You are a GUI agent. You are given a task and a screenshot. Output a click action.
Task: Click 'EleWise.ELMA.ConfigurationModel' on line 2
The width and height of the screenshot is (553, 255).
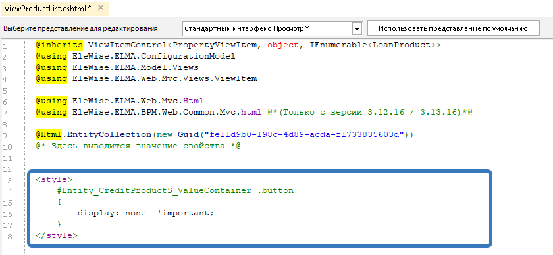pyautogui.click(x=154, y=56)
